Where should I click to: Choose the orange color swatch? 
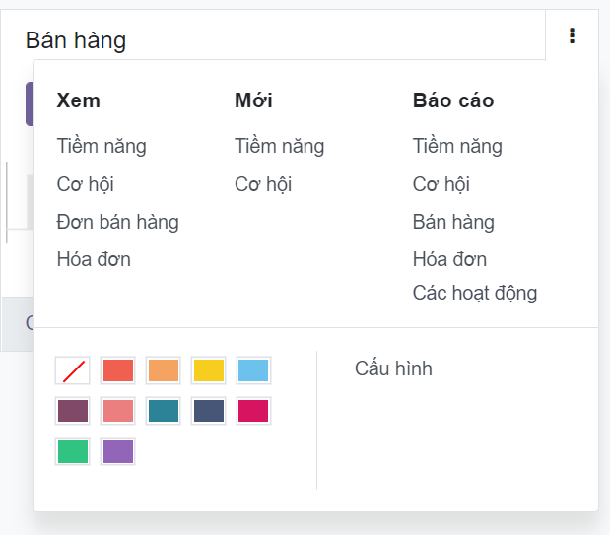click(x=164, y=370)
